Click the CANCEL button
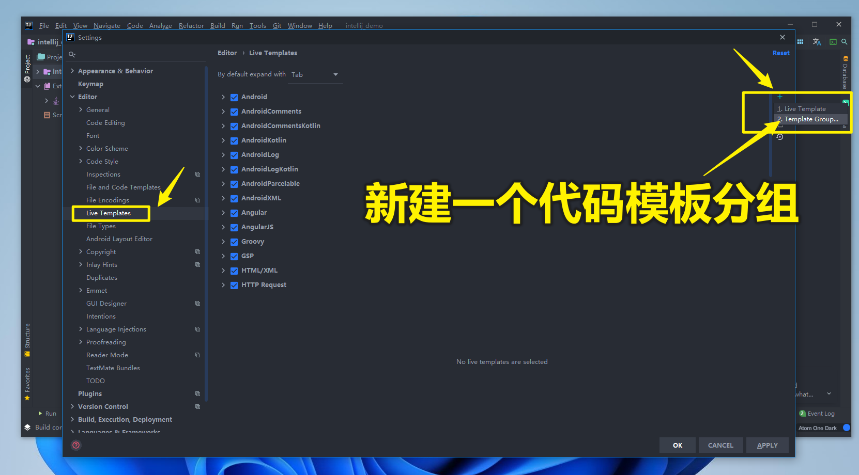Screen dimensions: 859x475 click(x=720, y=445)
